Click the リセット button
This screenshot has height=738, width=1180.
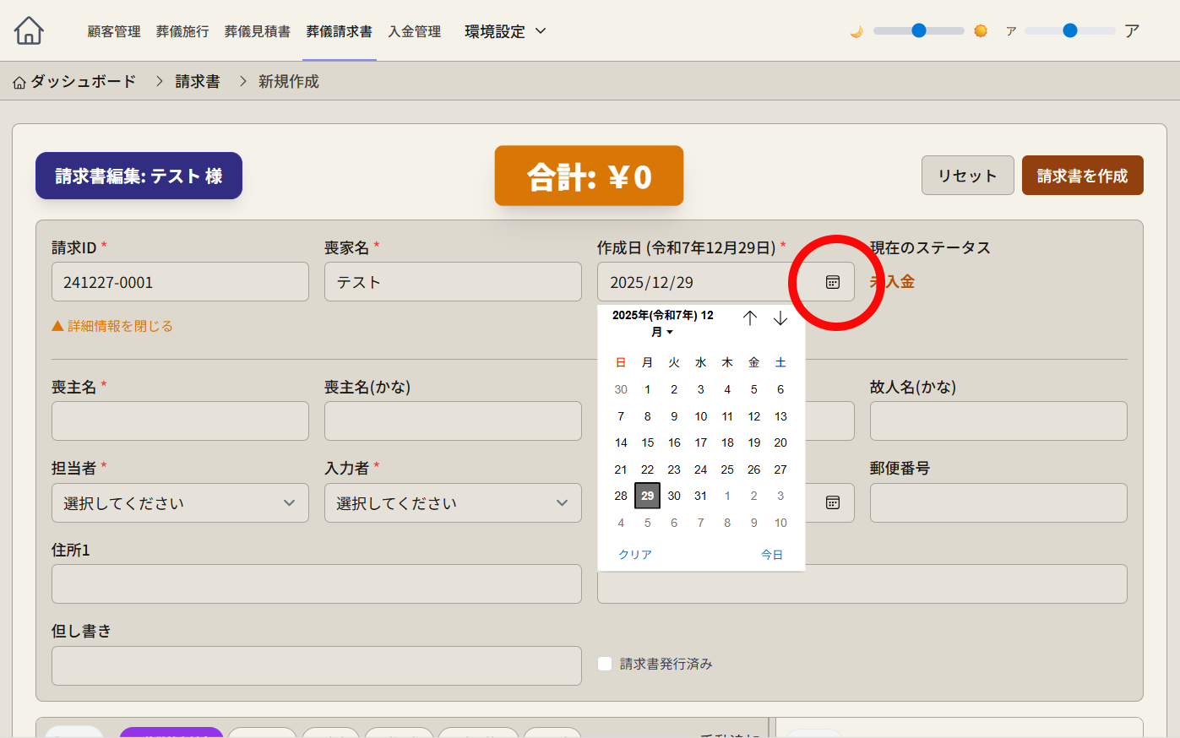click(x=967, y=176)
